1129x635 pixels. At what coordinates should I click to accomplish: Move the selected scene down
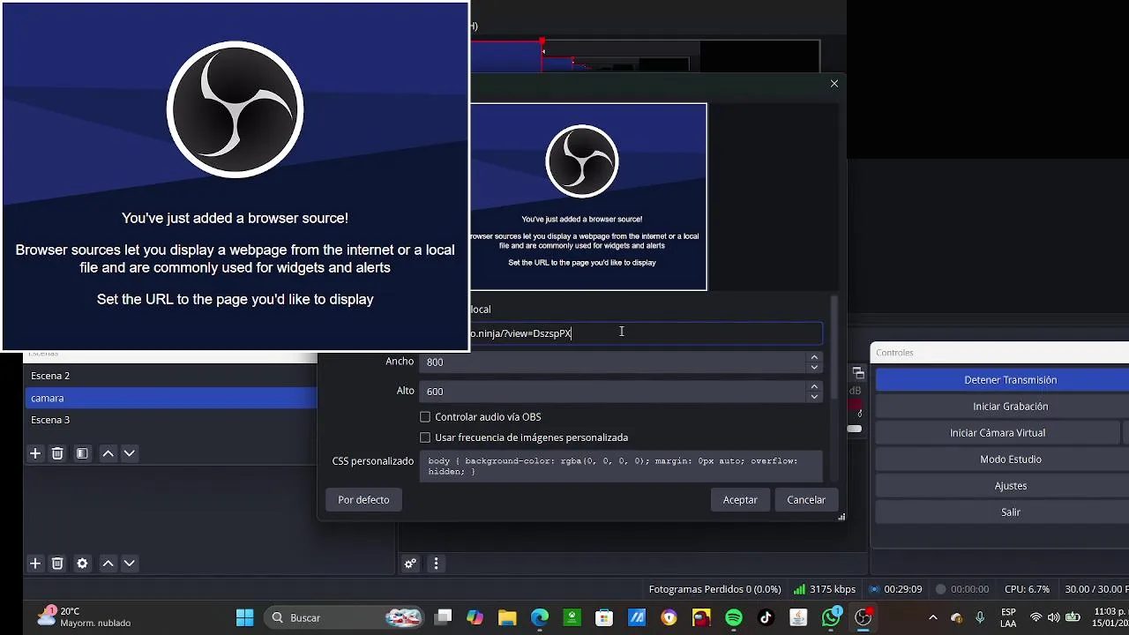[129, 453]
